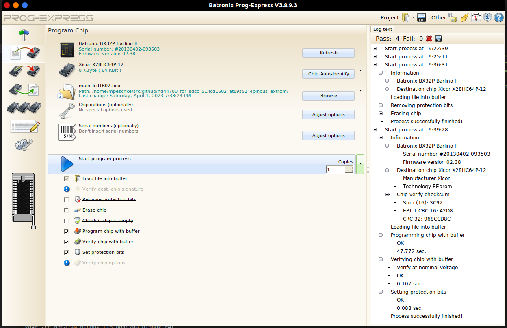Open the buffer editor with pencil icon
The height and width of the screenshot is (328, 507).
pos(25,126)
